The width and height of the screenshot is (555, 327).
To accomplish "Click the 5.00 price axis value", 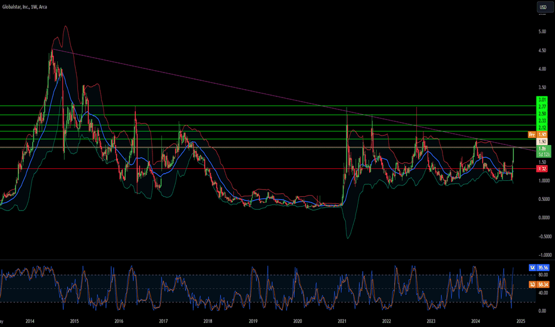I will pyautogui.click(x=542, y=32).
